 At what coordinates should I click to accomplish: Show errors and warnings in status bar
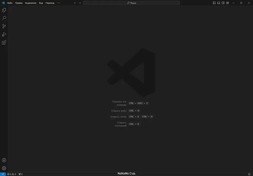pyautogui.click(x=11, y=174)
